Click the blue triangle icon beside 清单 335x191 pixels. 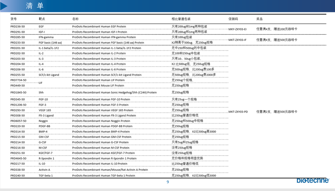[x=4, y=6]
